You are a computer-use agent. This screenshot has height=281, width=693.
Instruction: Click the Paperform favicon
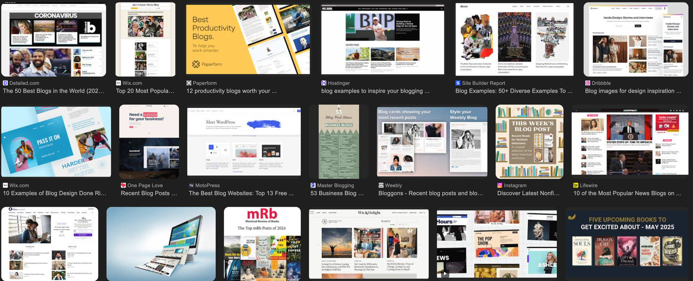point(189,83)
